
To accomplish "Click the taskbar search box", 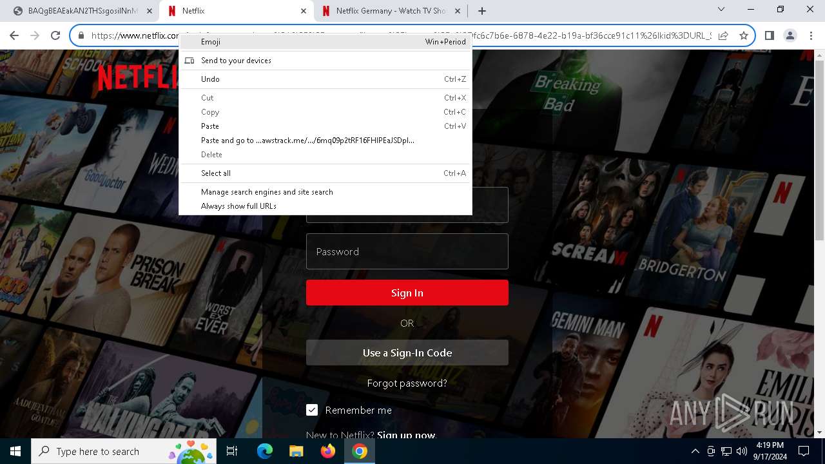I will click(x=124, y=451).
